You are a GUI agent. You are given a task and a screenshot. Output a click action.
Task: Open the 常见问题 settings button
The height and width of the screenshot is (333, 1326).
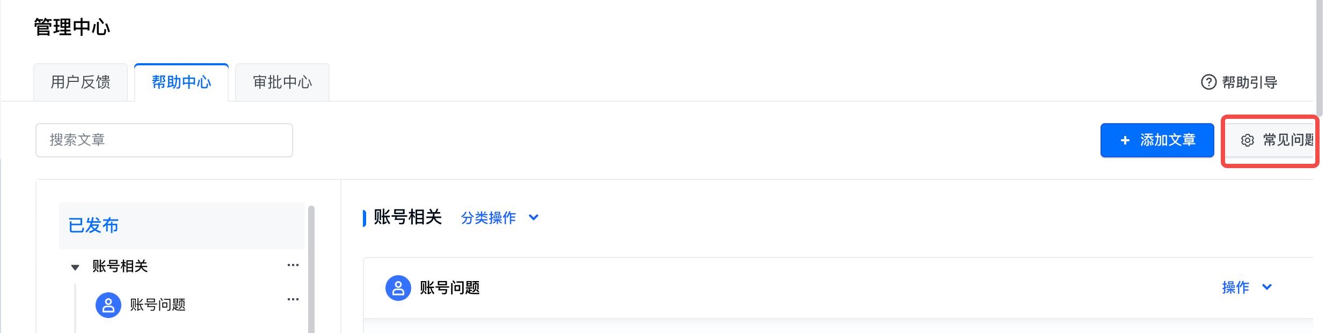pyautogui.click(x=1278, y=140)
